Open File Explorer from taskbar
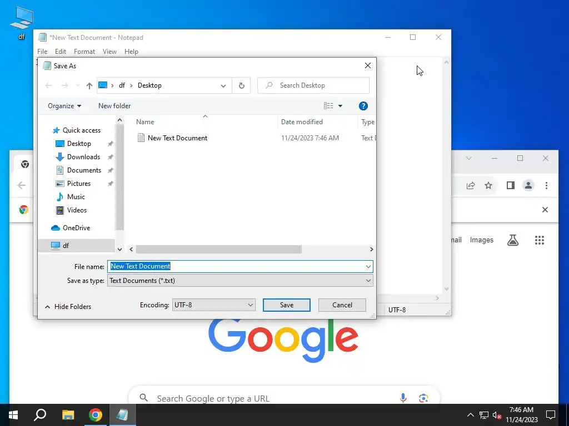Screen dimensions: 569x426 pos(68,415)
